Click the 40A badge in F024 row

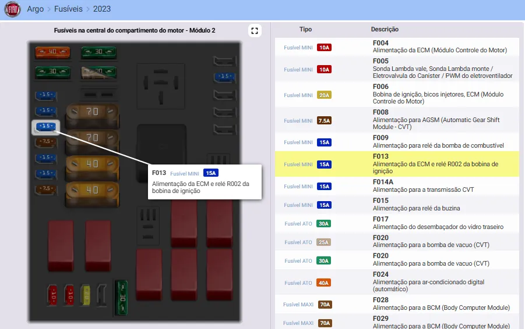(x=323, y=283)
